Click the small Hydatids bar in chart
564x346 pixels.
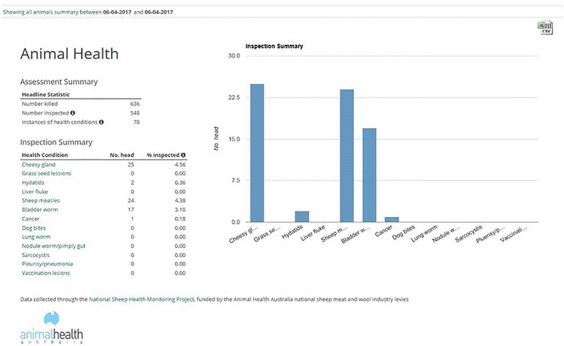tap(301, 217)
